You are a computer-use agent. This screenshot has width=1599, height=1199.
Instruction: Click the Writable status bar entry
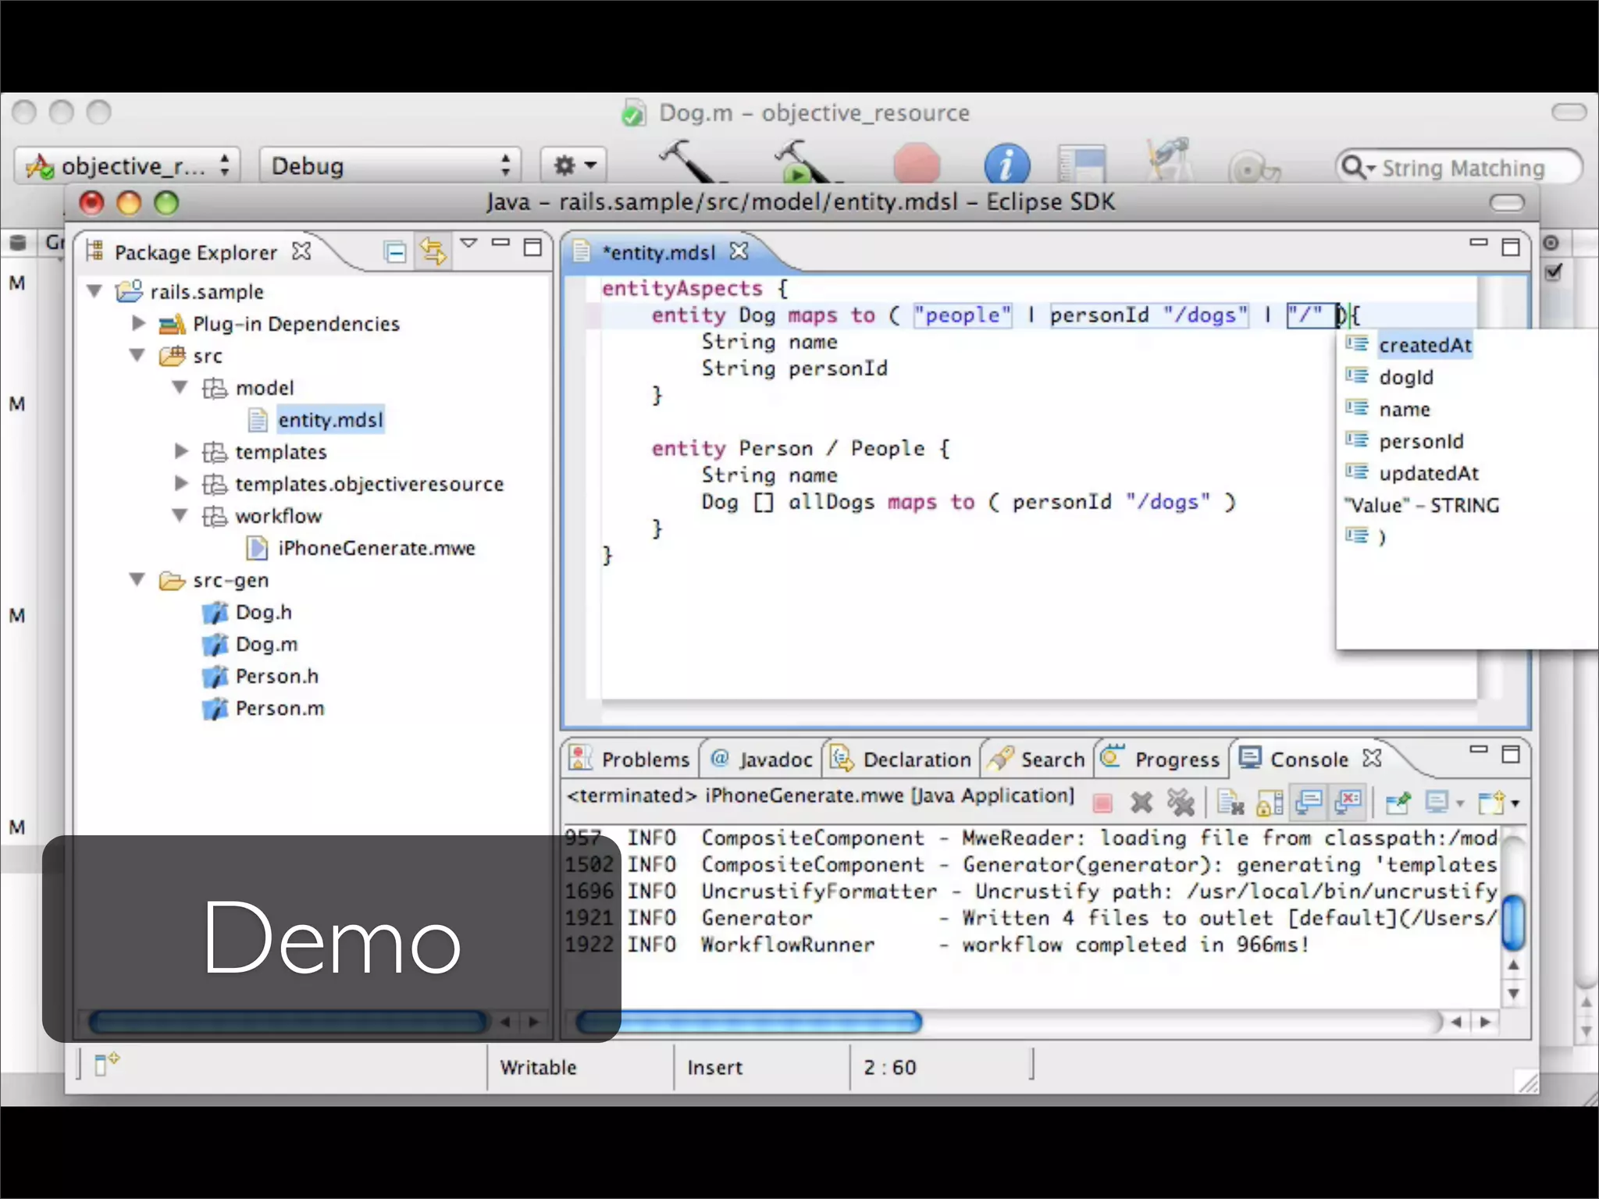(538, 1067)
